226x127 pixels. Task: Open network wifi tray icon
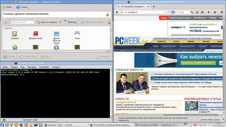point(205,125)
